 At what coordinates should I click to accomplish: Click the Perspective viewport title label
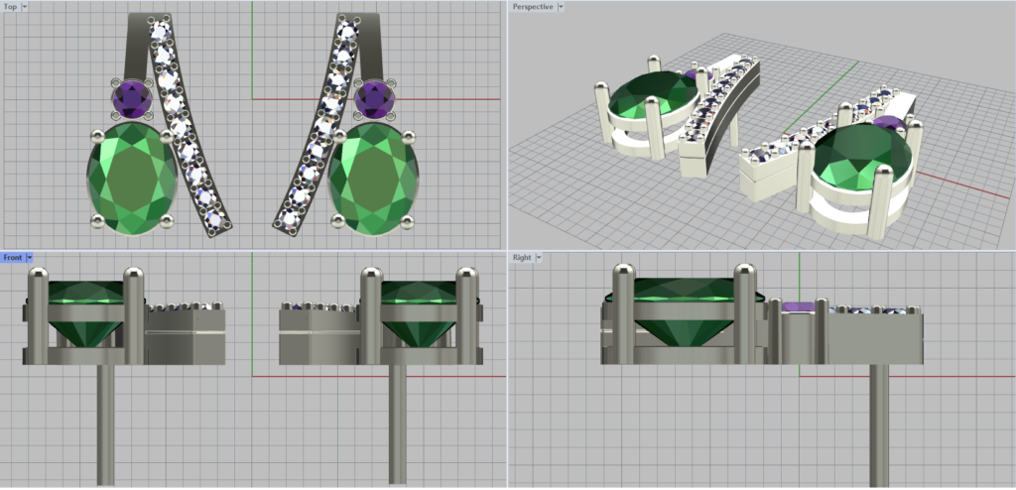point(533,7)
